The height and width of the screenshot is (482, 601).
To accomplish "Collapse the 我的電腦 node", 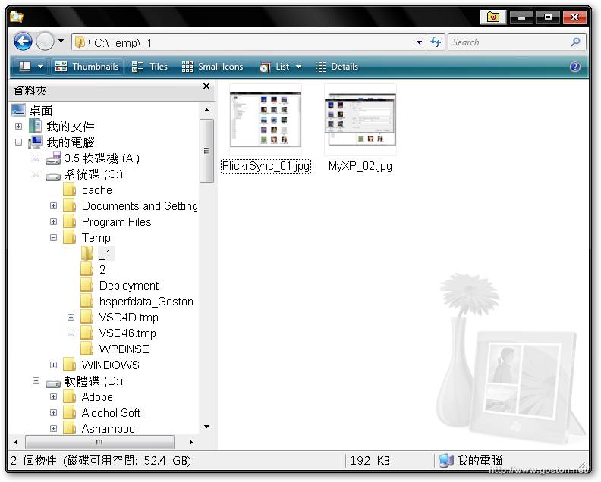I will pos(18,142).
